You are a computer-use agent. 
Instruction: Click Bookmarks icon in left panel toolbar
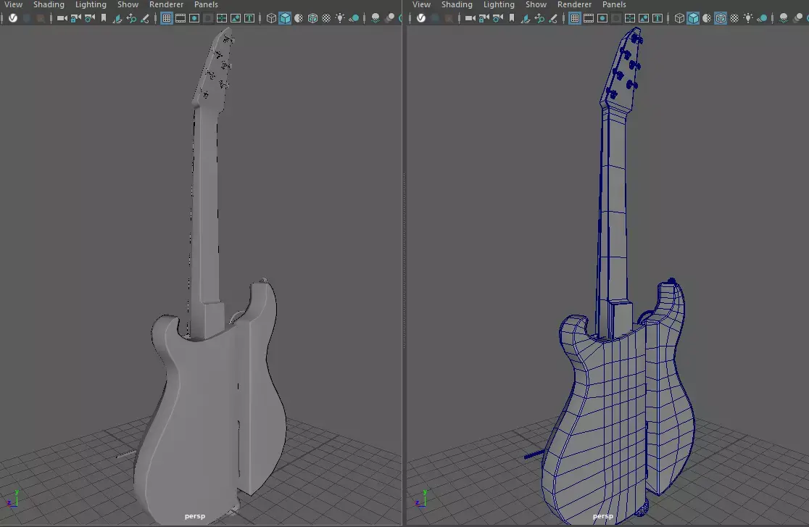103,18
